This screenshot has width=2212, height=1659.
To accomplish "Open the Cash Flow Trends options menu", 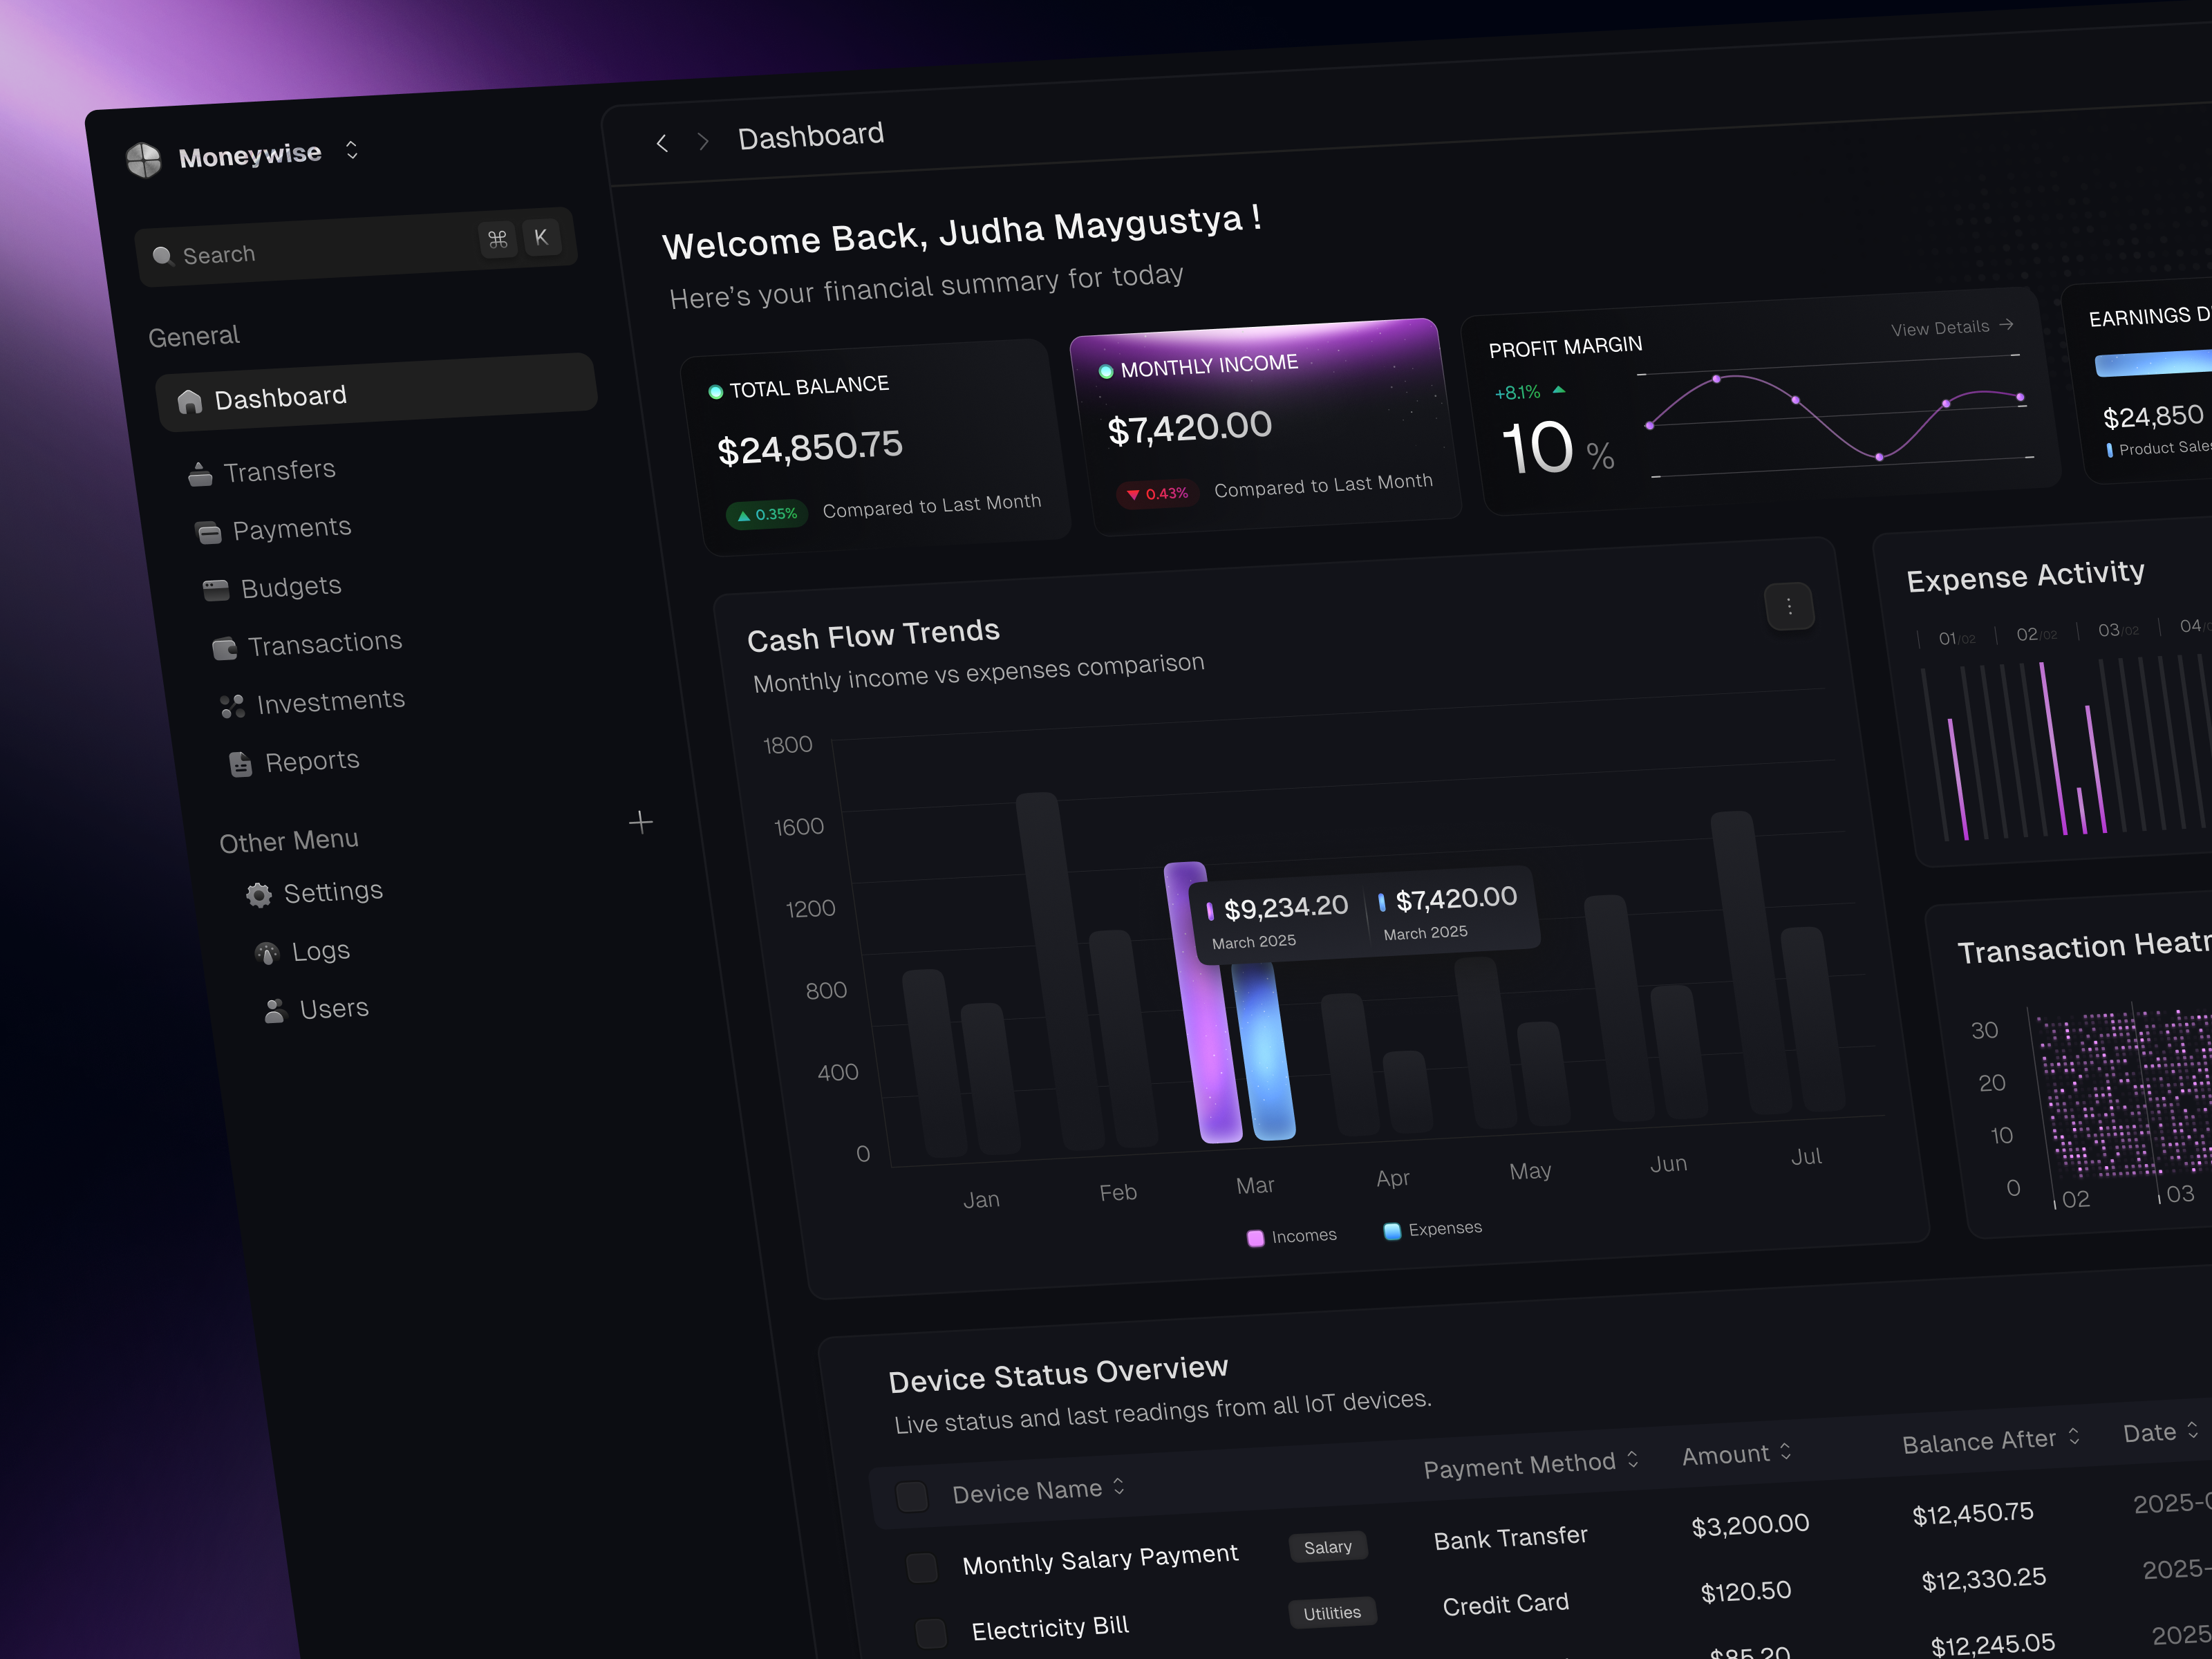I will tap(1789, 606).
